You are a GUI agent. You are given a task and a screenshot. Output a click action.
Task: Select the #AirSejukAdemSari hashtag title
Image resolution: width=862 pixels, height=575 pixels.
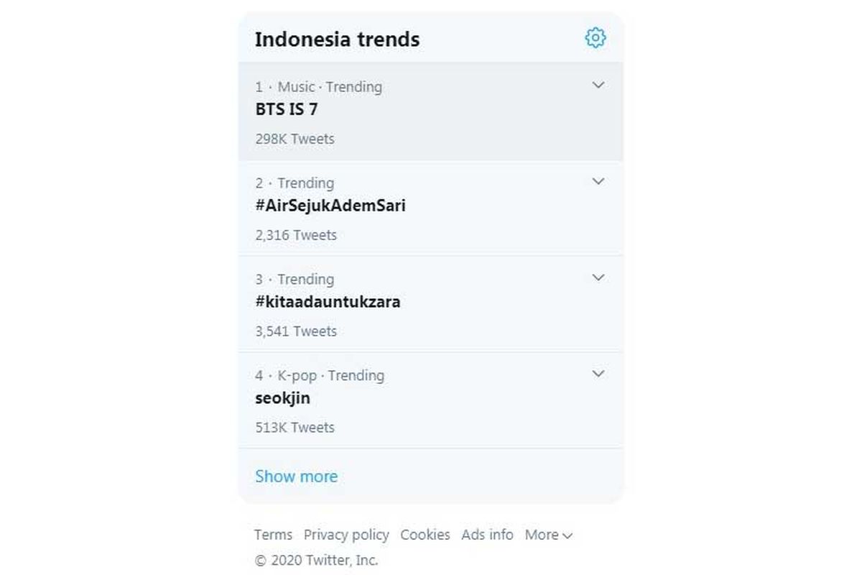330,206
